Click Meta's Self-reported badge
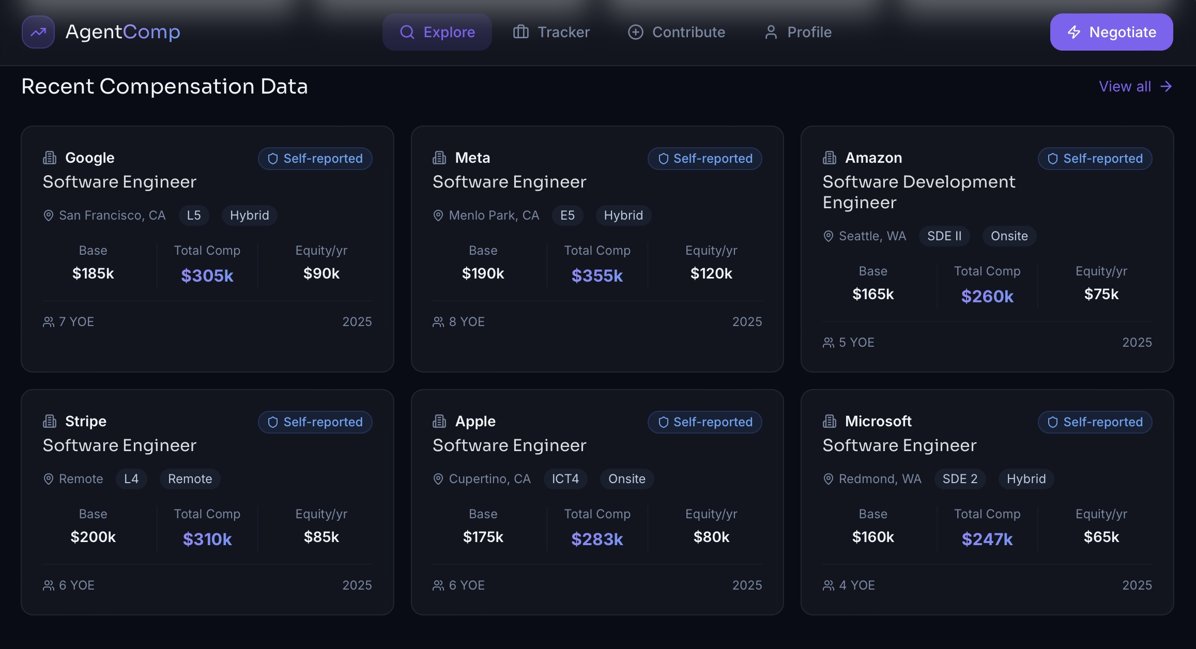The width and height of the screenshot is (1196, 649). tap(705, 159)
